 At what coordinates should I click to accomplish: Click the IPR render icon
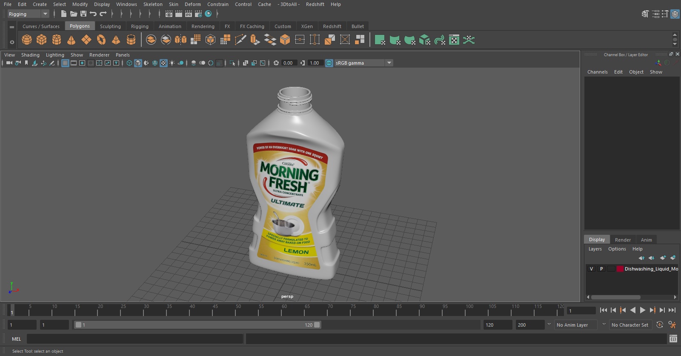(x=189, y=14)
